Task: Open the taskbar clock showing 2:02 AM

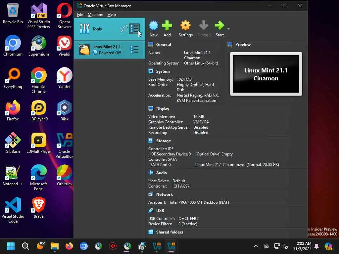Action: coord(302,246)
